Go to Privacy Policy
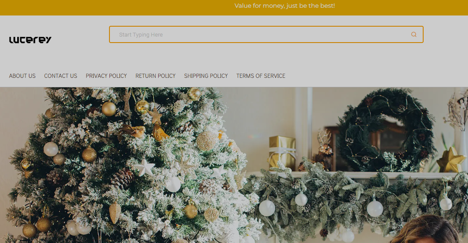468x243 pixels. click(x=106, y=76)
